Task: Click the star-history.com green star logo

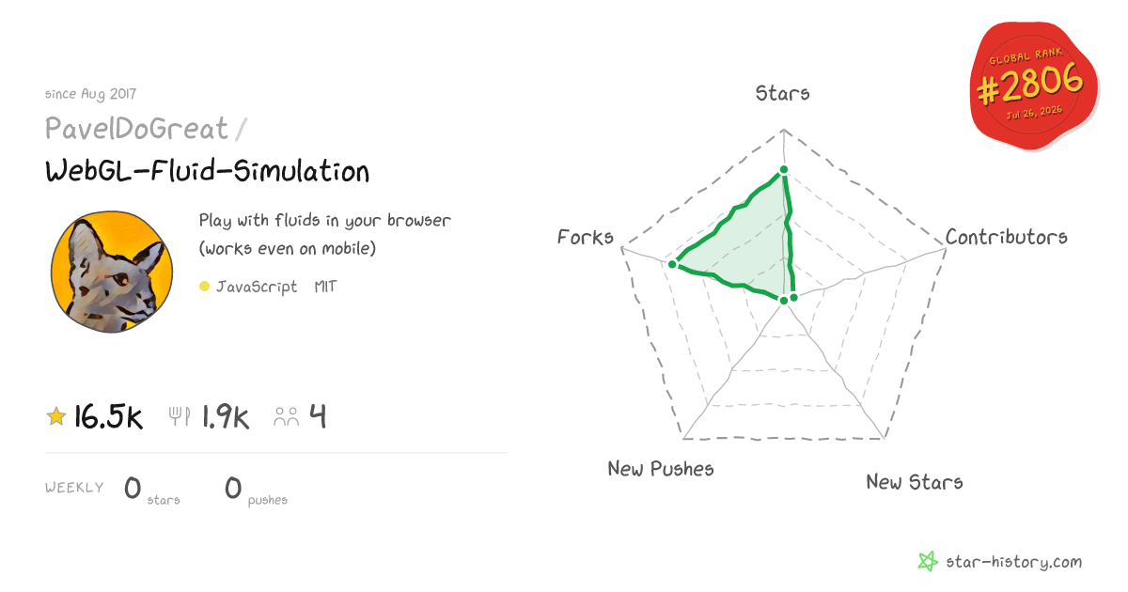Action: [928, 562]
